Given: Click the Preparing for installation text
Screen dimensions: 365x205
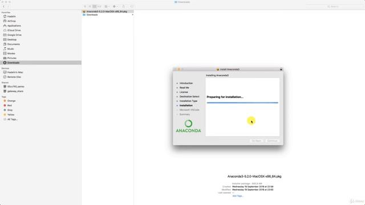Looking at the screenshot, I should tap(225, 97).
